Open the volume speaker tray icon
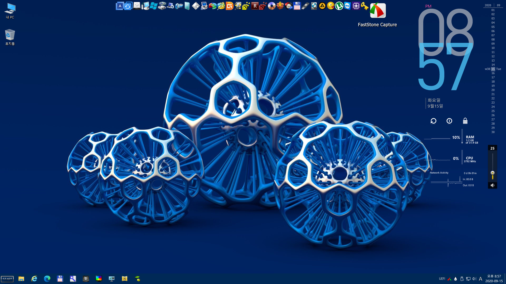The image size is (506, 284). coord(474,279)
